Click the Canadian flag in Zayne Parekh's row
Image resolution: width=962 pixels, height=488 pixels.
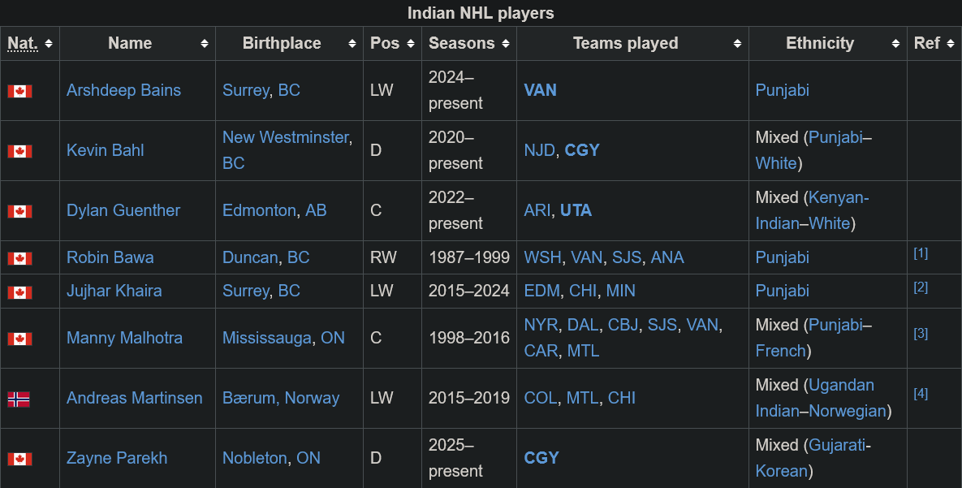[19, 459]
